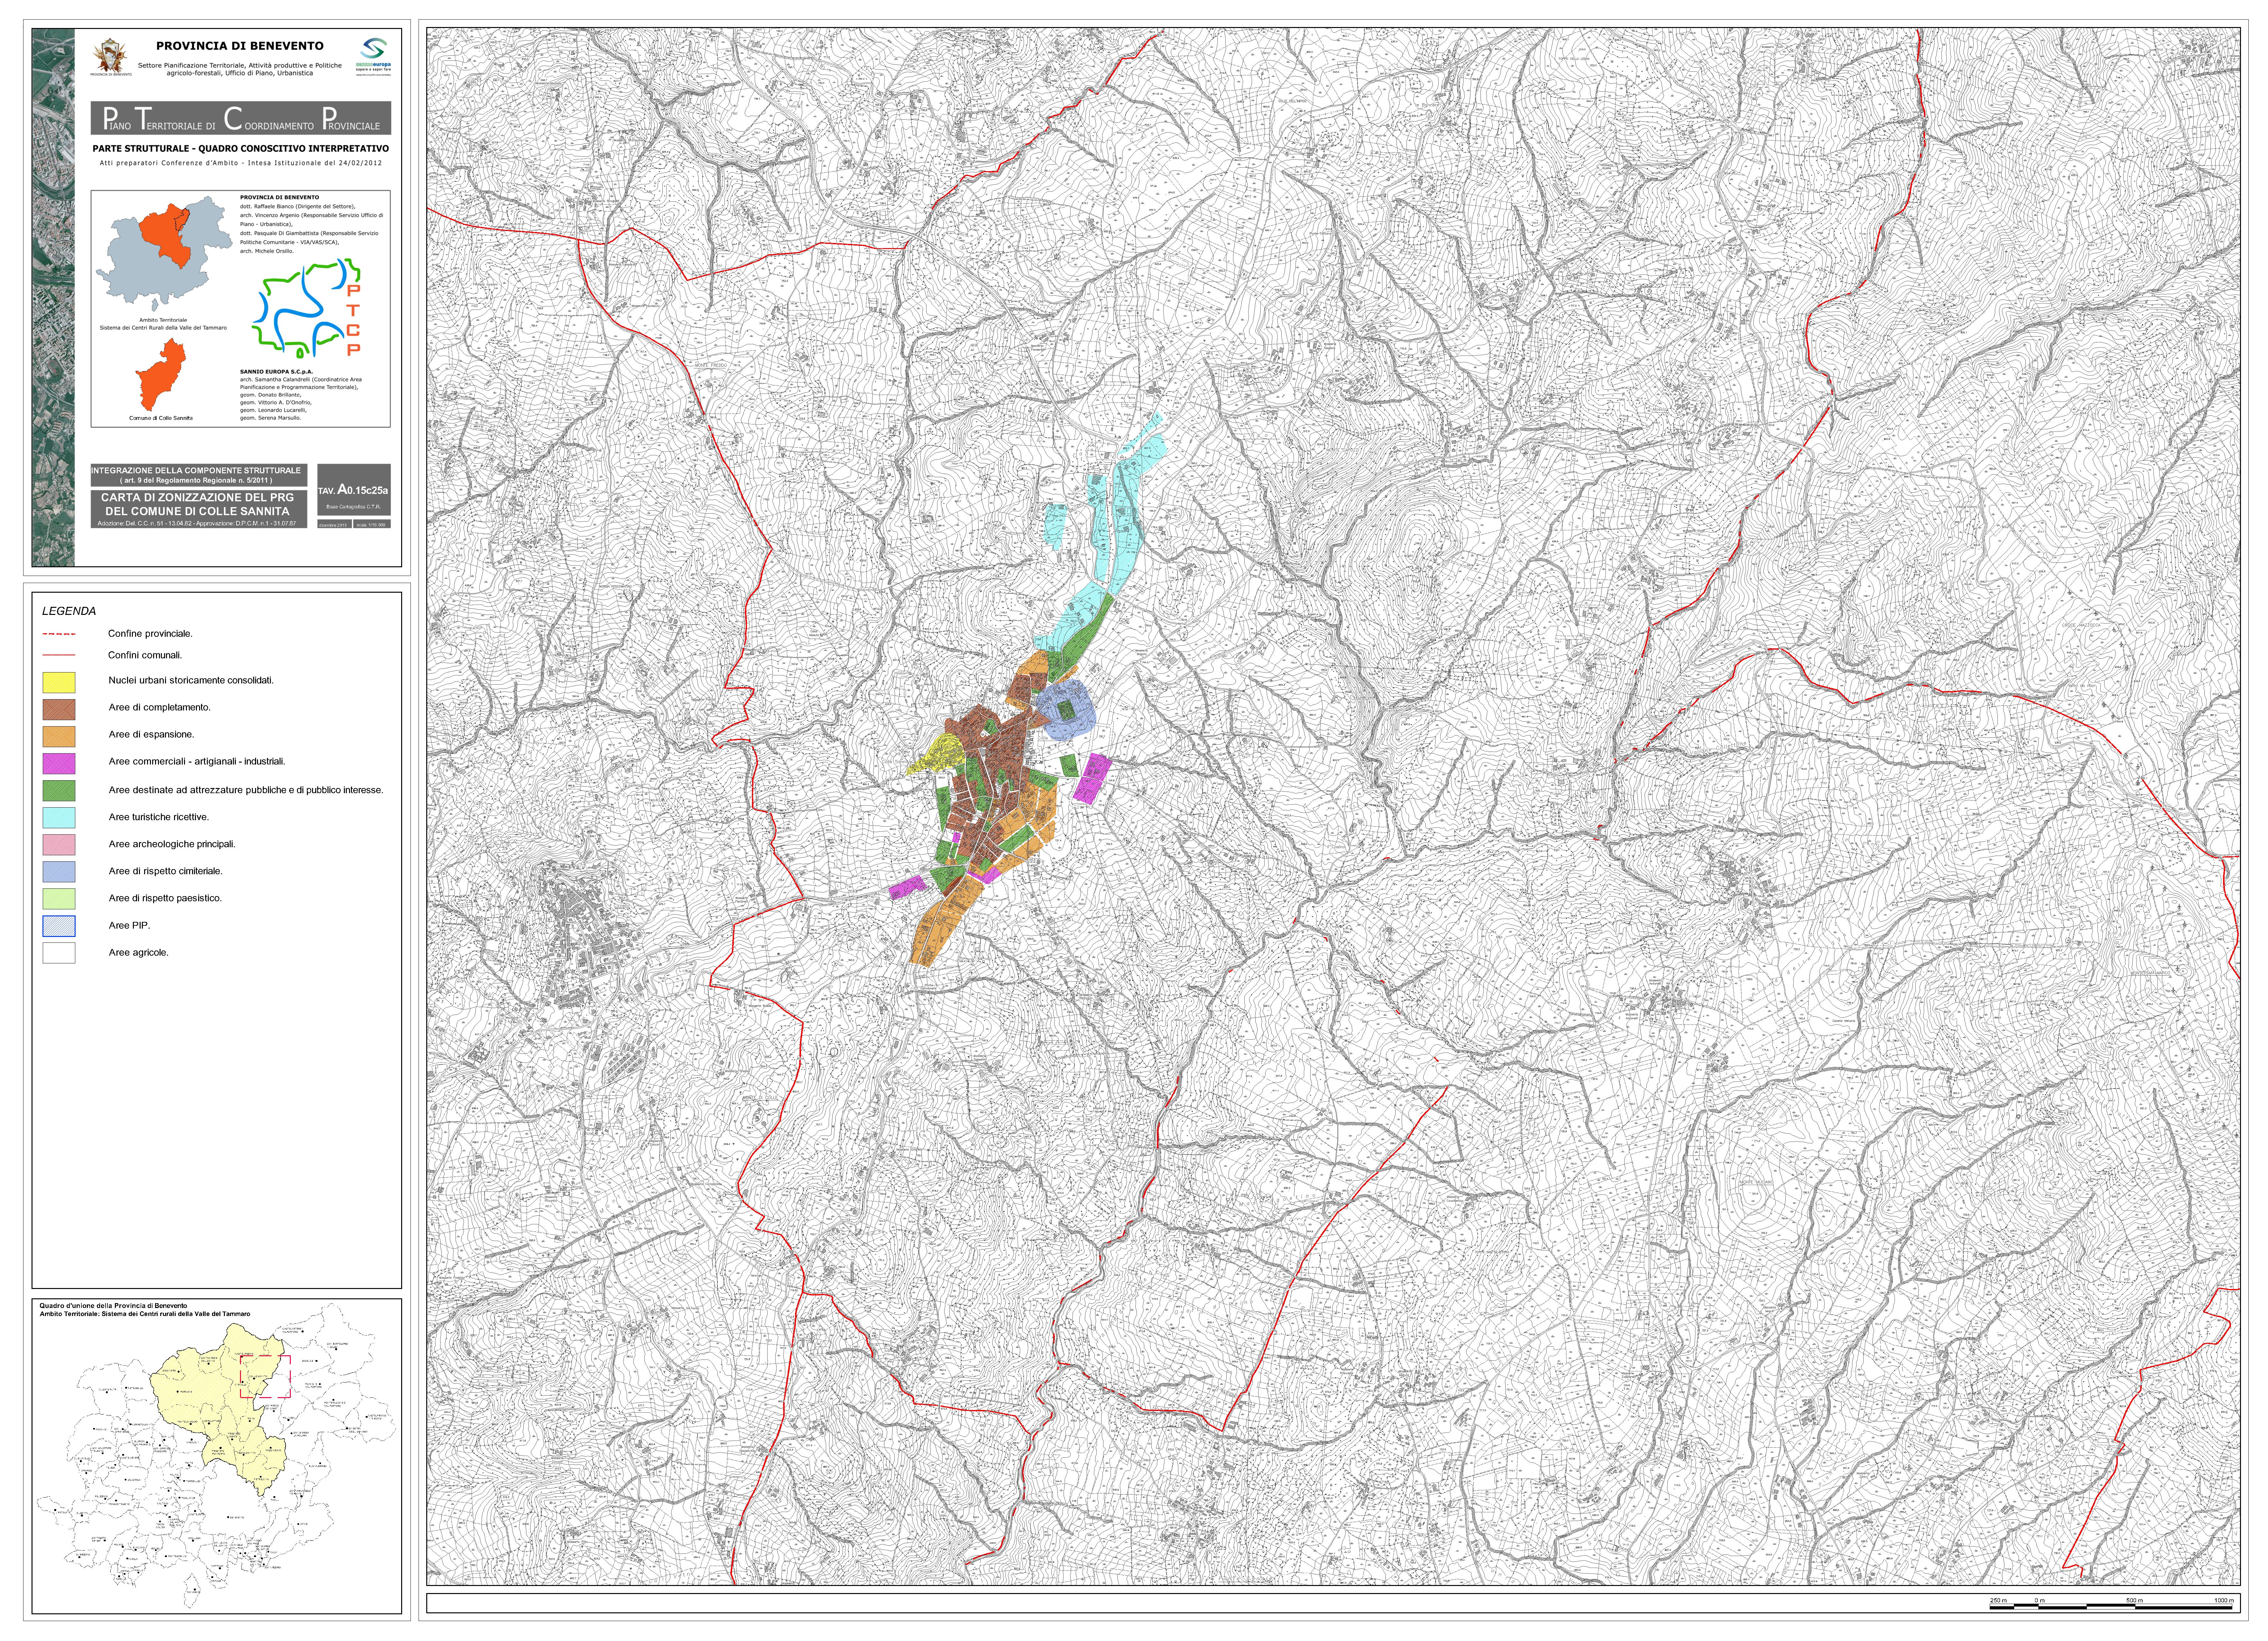The image size is (2268, 1641).
Task: Click the 'LEGENDA' heading
Action: (x=69, y=611)
